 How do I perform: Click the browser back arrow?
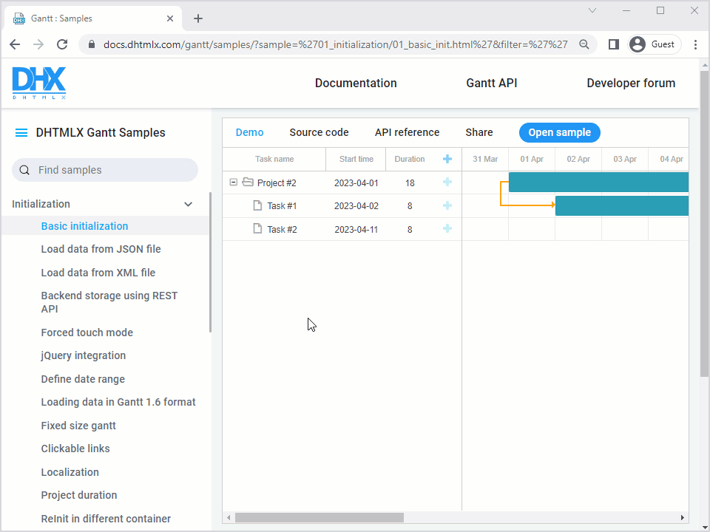pos(15,44)
